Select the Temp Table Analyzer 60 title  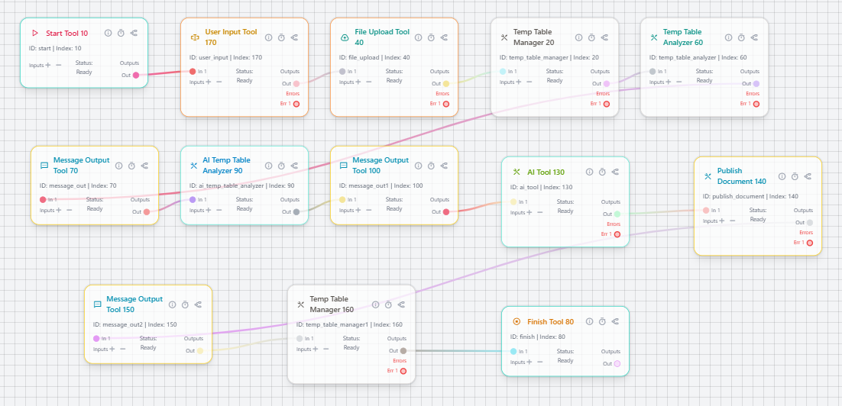point(682,37)
